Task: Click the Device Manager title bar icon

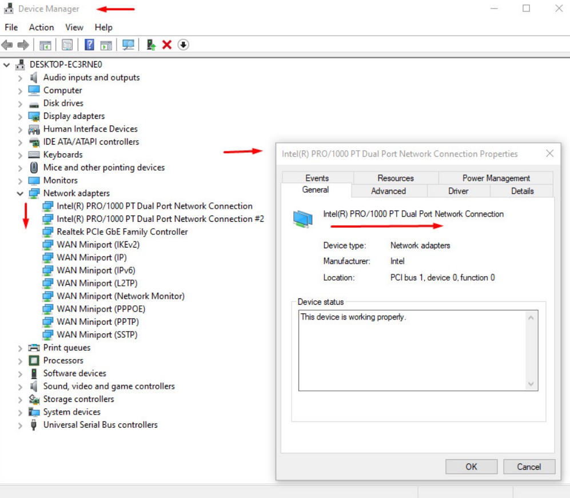Action: 9,9
